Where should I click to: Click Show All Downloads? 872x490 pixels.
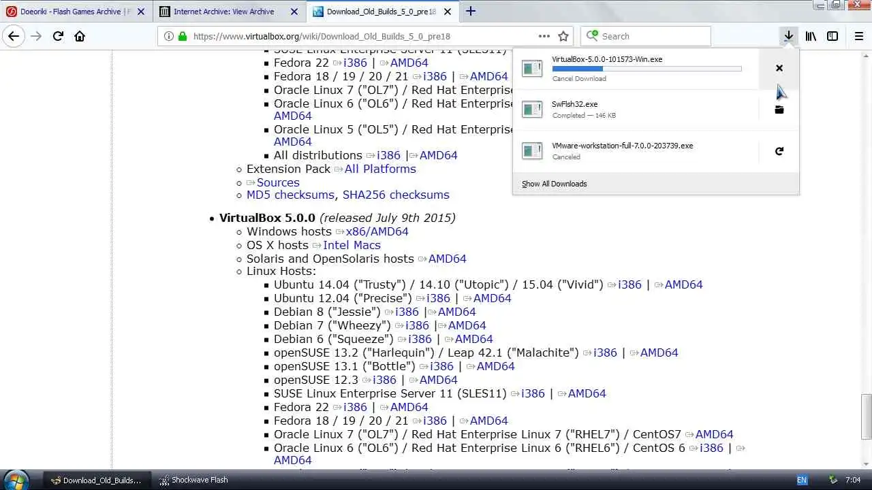click(554, 184)
